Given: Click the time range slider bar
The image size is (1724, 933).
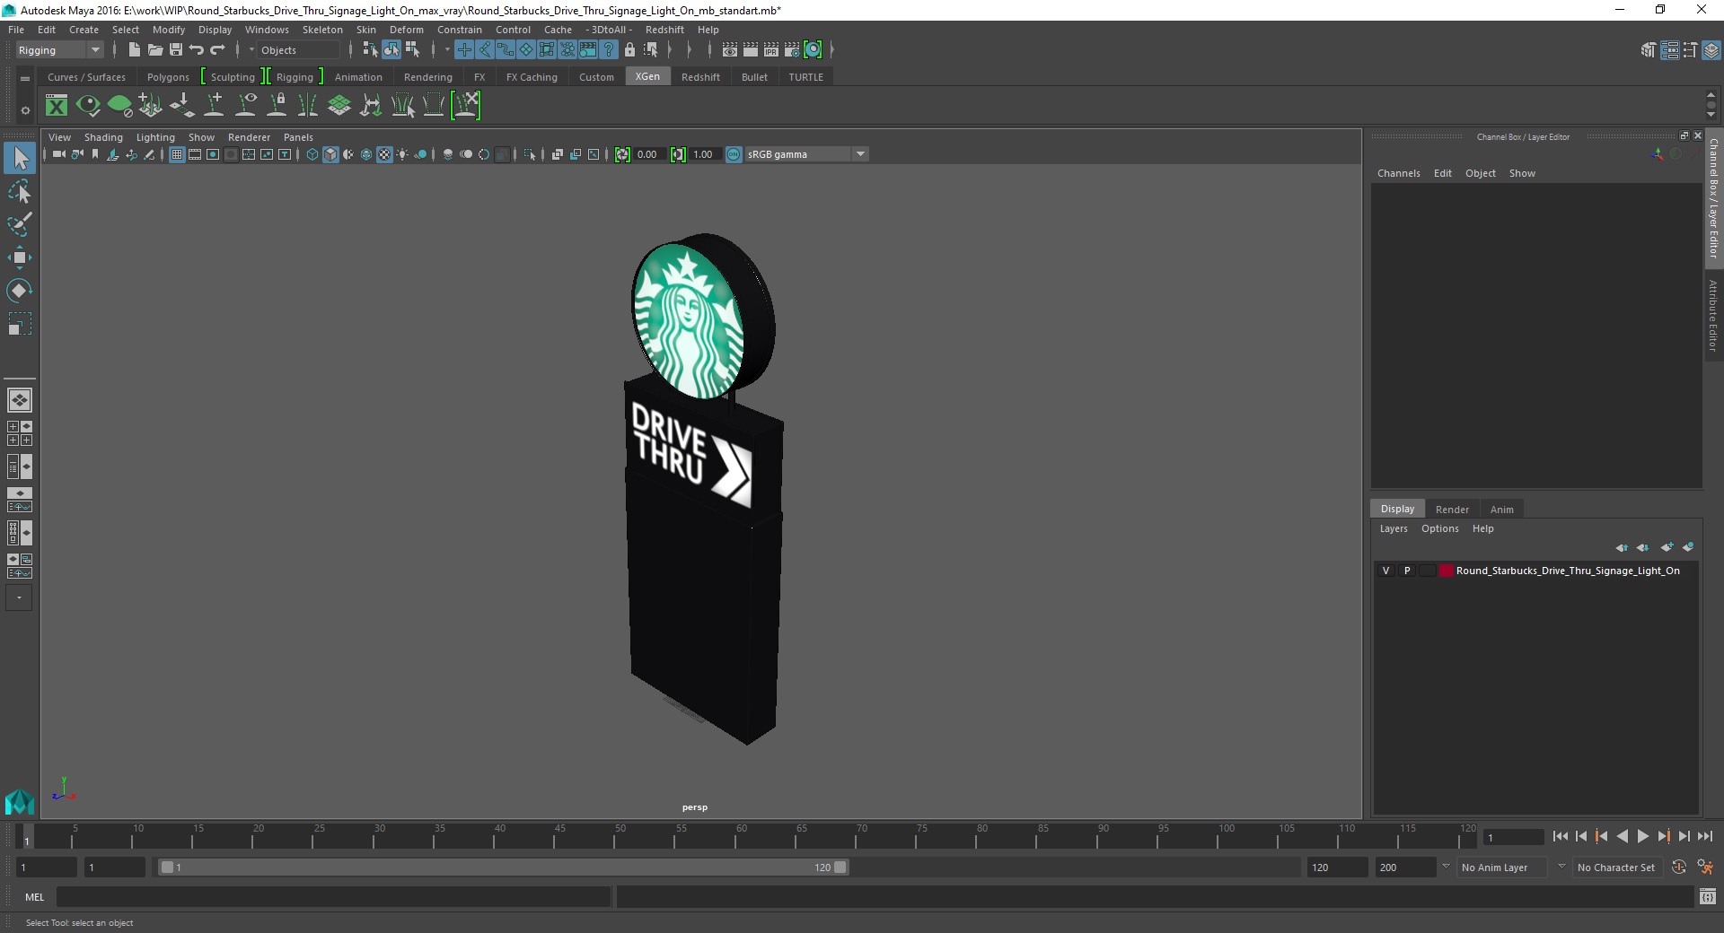Looking at the screenshot, I should pyautogui.click(x=503, y=868).
